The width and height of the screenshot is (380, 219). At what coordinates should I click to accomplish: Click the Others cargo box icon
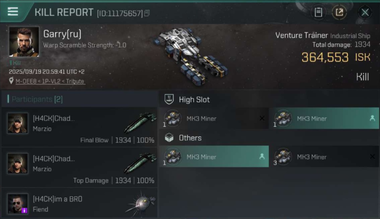point(169,138)
